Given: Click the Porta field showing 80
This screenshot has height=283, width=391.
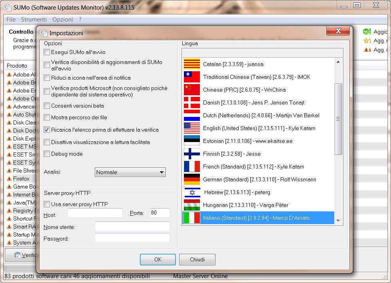Looking at the screenshot, I should 160,213.
